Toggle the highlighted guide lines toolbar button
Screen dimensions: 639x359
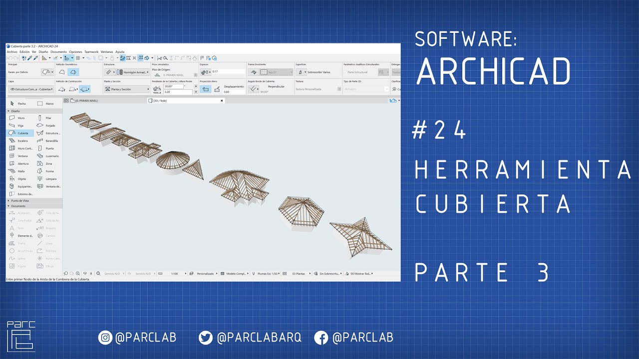(x=68, y=58)
